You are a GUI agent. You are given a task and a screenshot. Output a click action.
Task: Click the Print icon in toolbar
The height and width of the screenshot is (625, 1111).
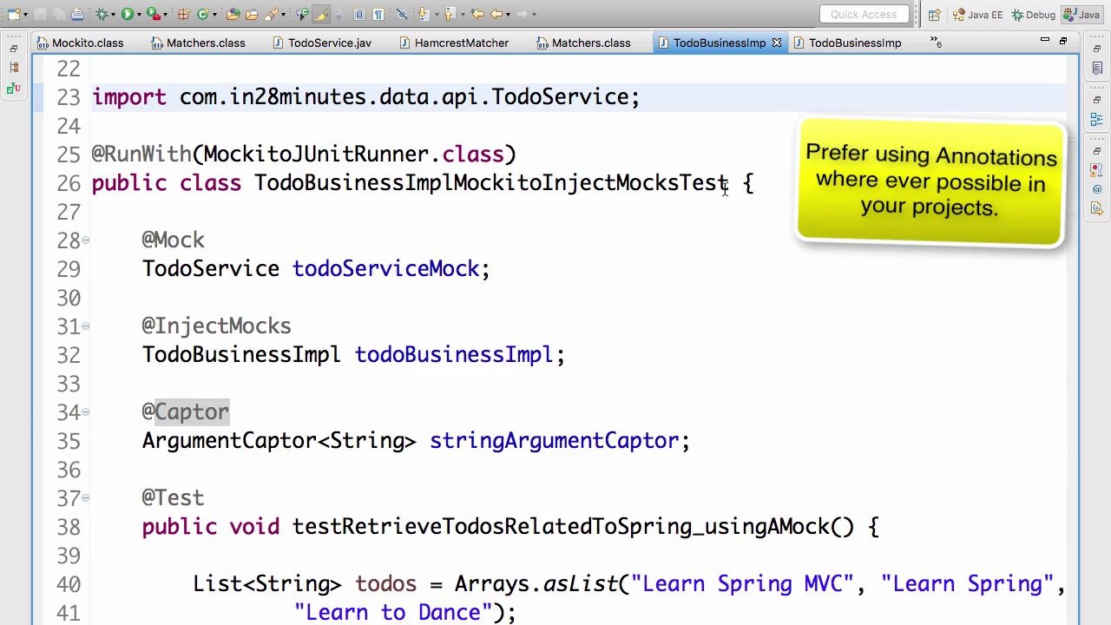[77, 14]
